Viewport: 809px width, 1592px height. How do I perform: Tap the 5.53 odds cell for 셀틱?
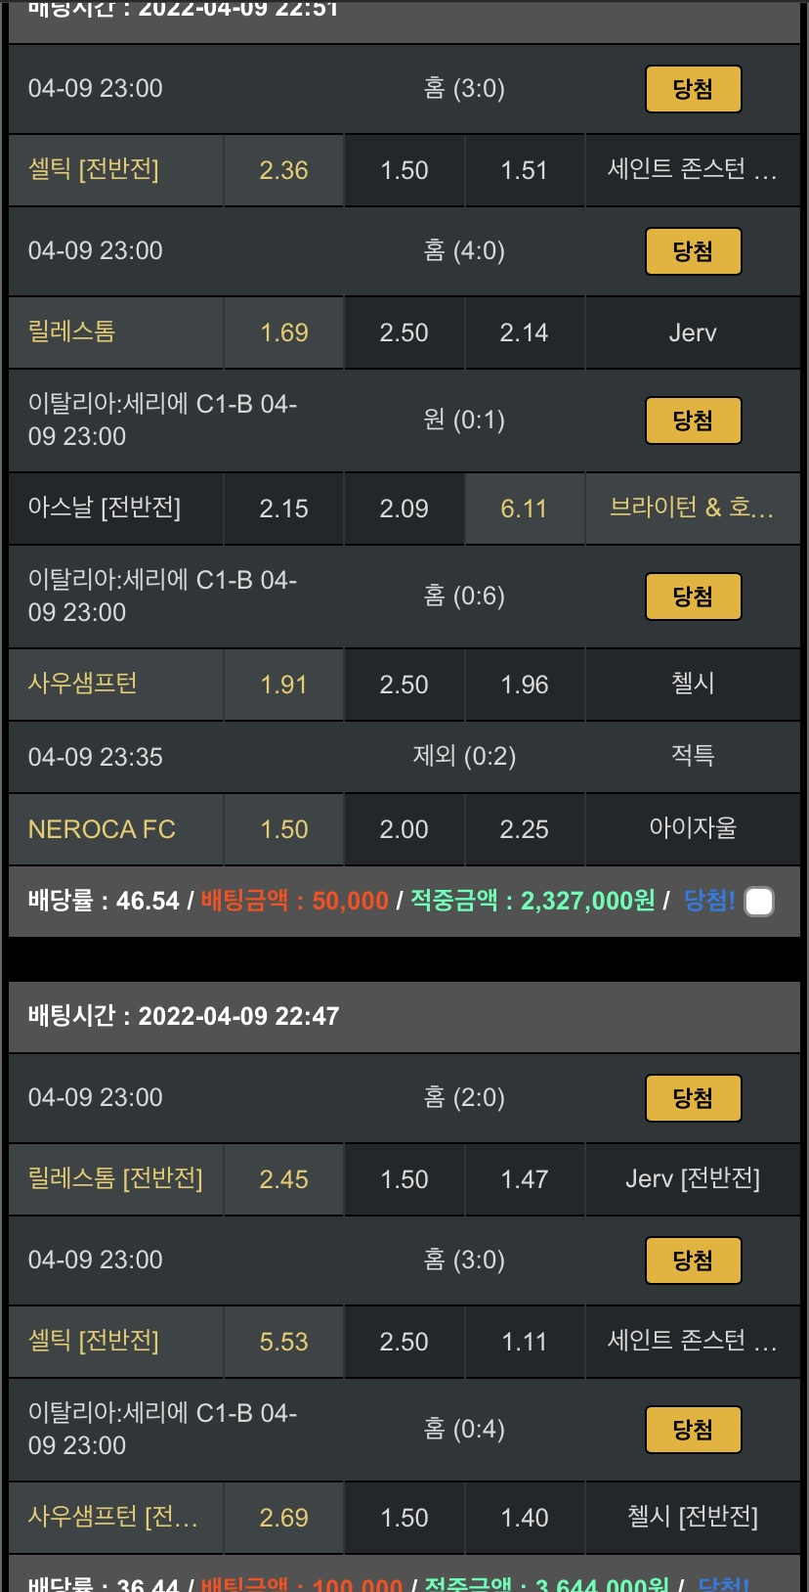pyautogui.click(x=283, y=1342)
